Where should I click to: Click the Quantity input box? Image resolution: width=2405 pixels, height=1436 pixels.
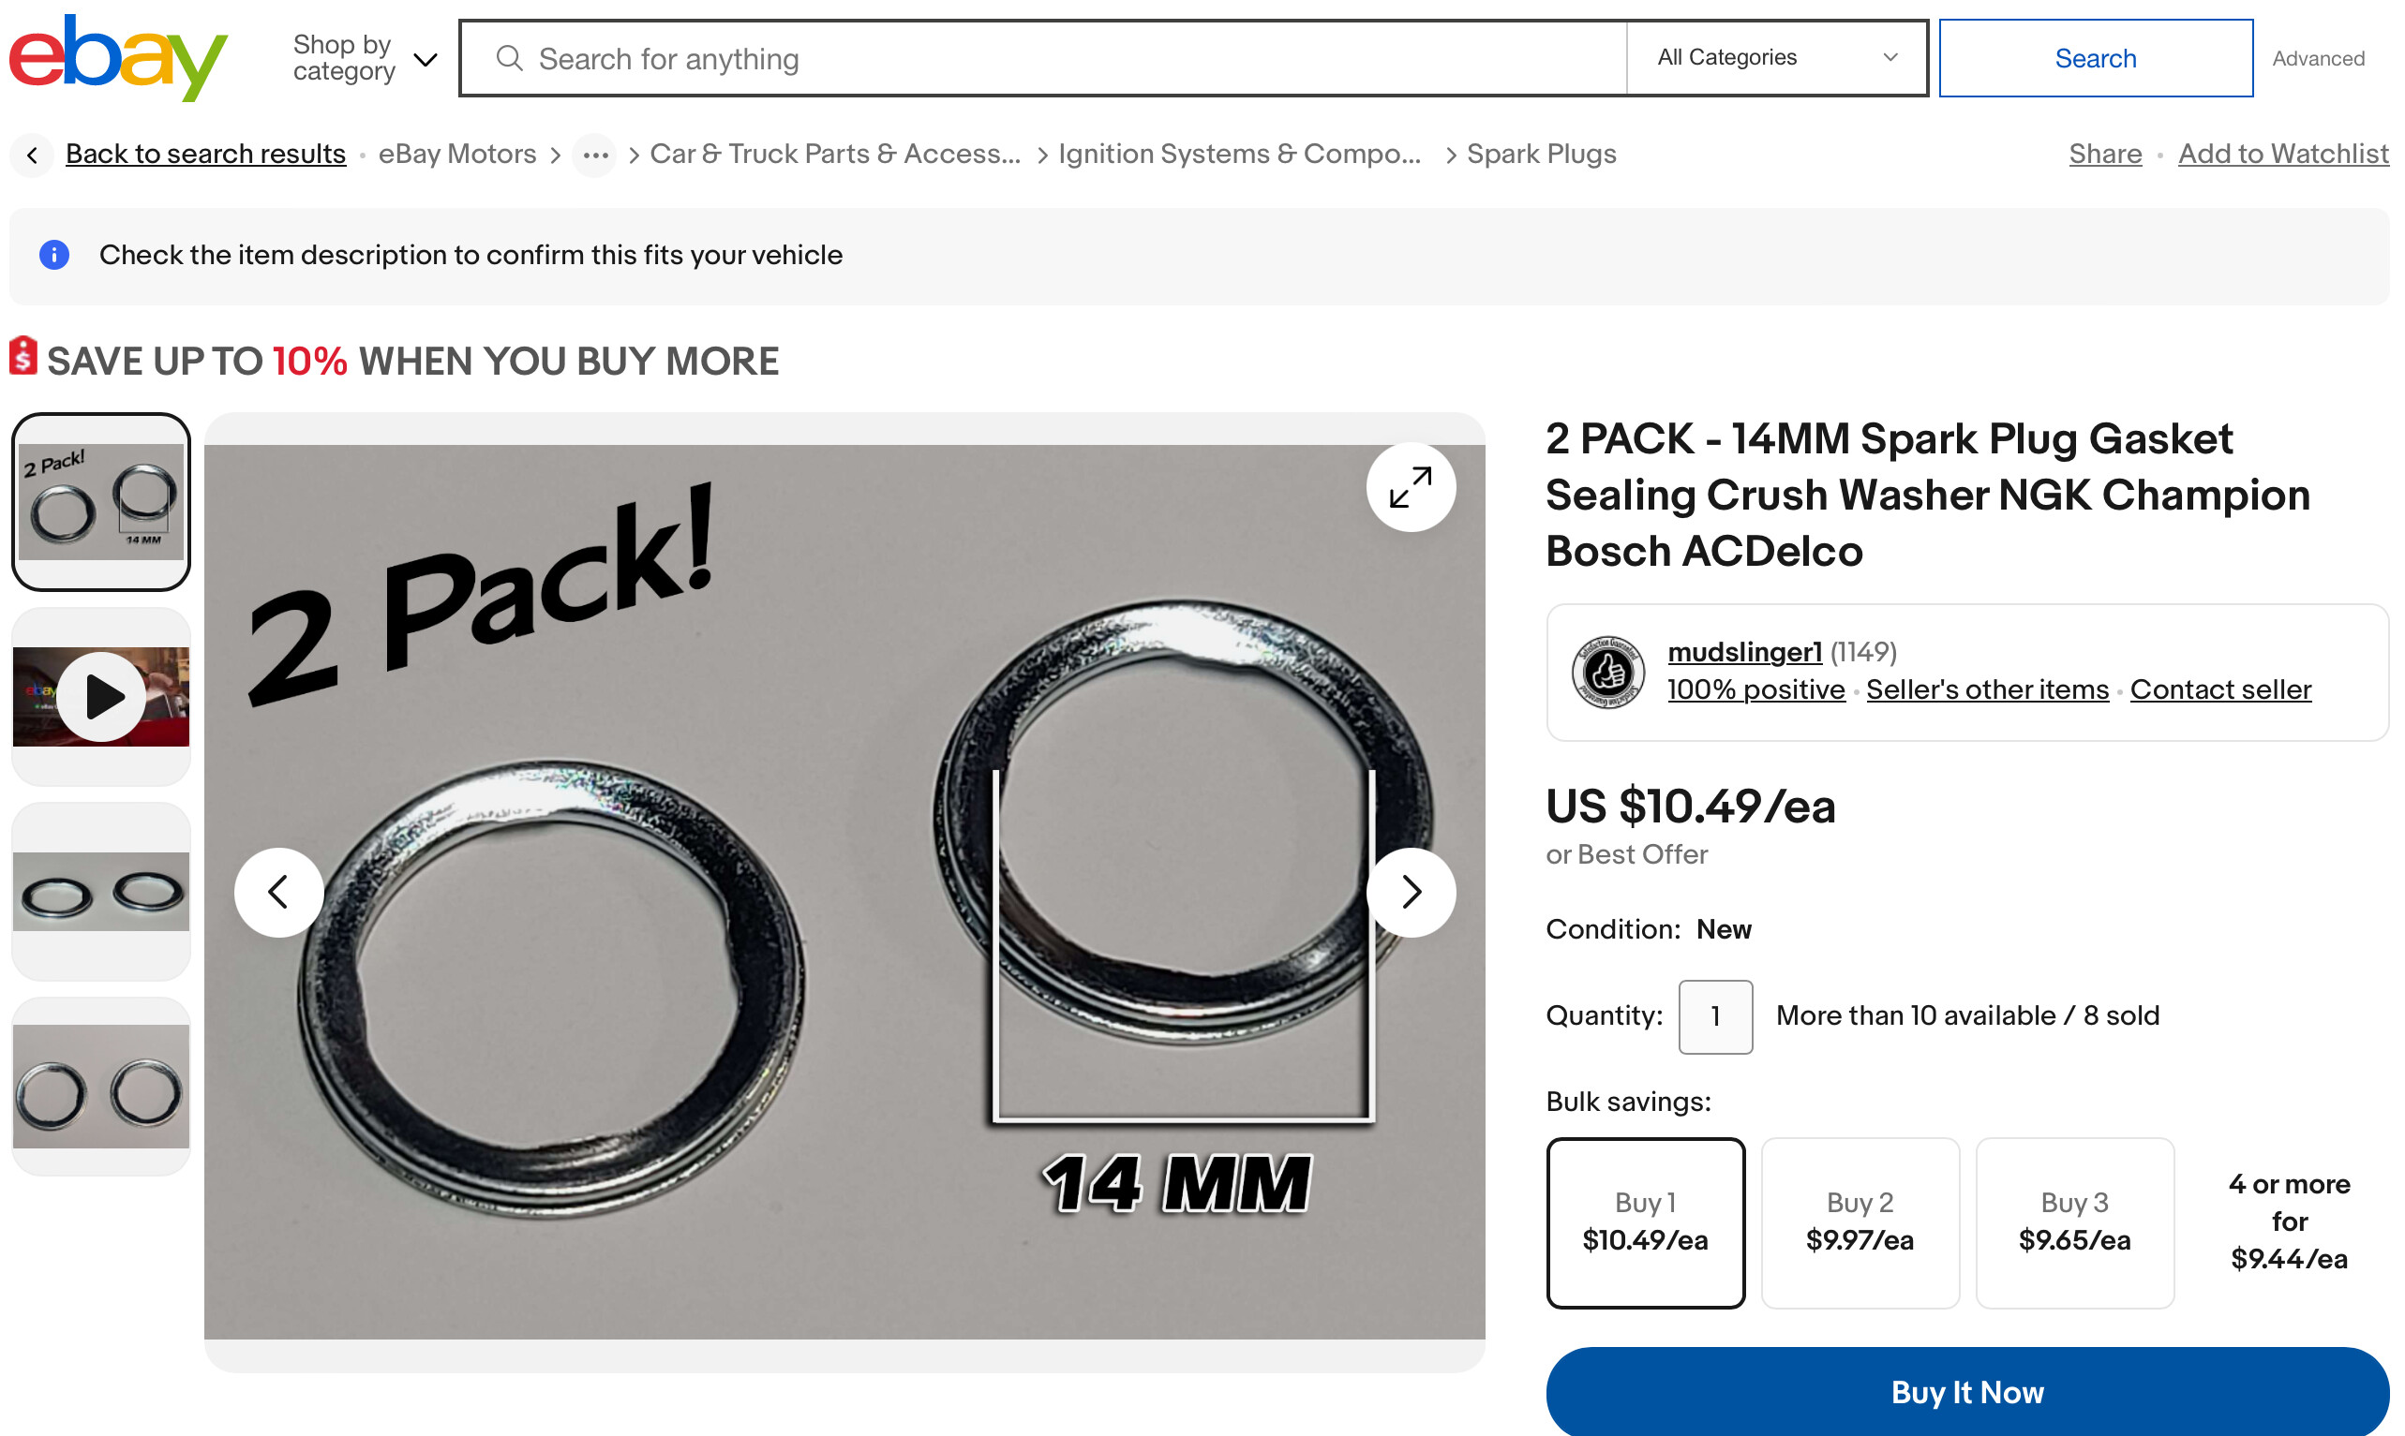[1714, 1016]
